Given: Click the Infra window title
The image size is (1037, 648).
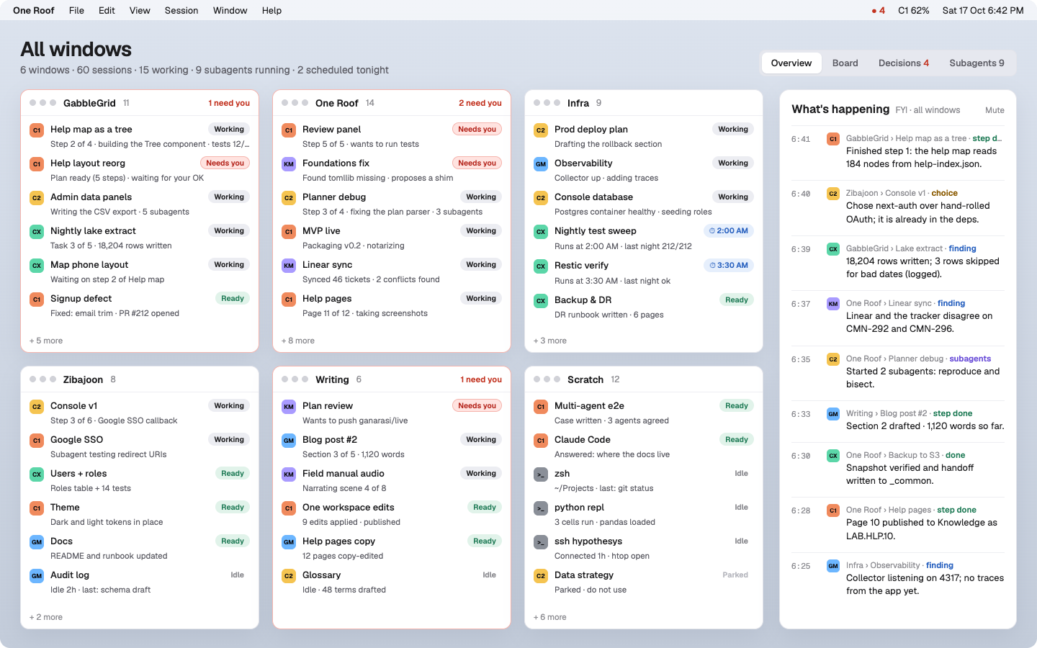Looking at the screenshot, I should 578,103.
